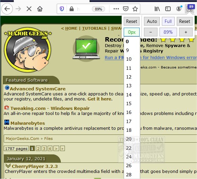Screen dimensions: 197x179
Task: Pick 12 in the font size list
Action: [132, 77]
